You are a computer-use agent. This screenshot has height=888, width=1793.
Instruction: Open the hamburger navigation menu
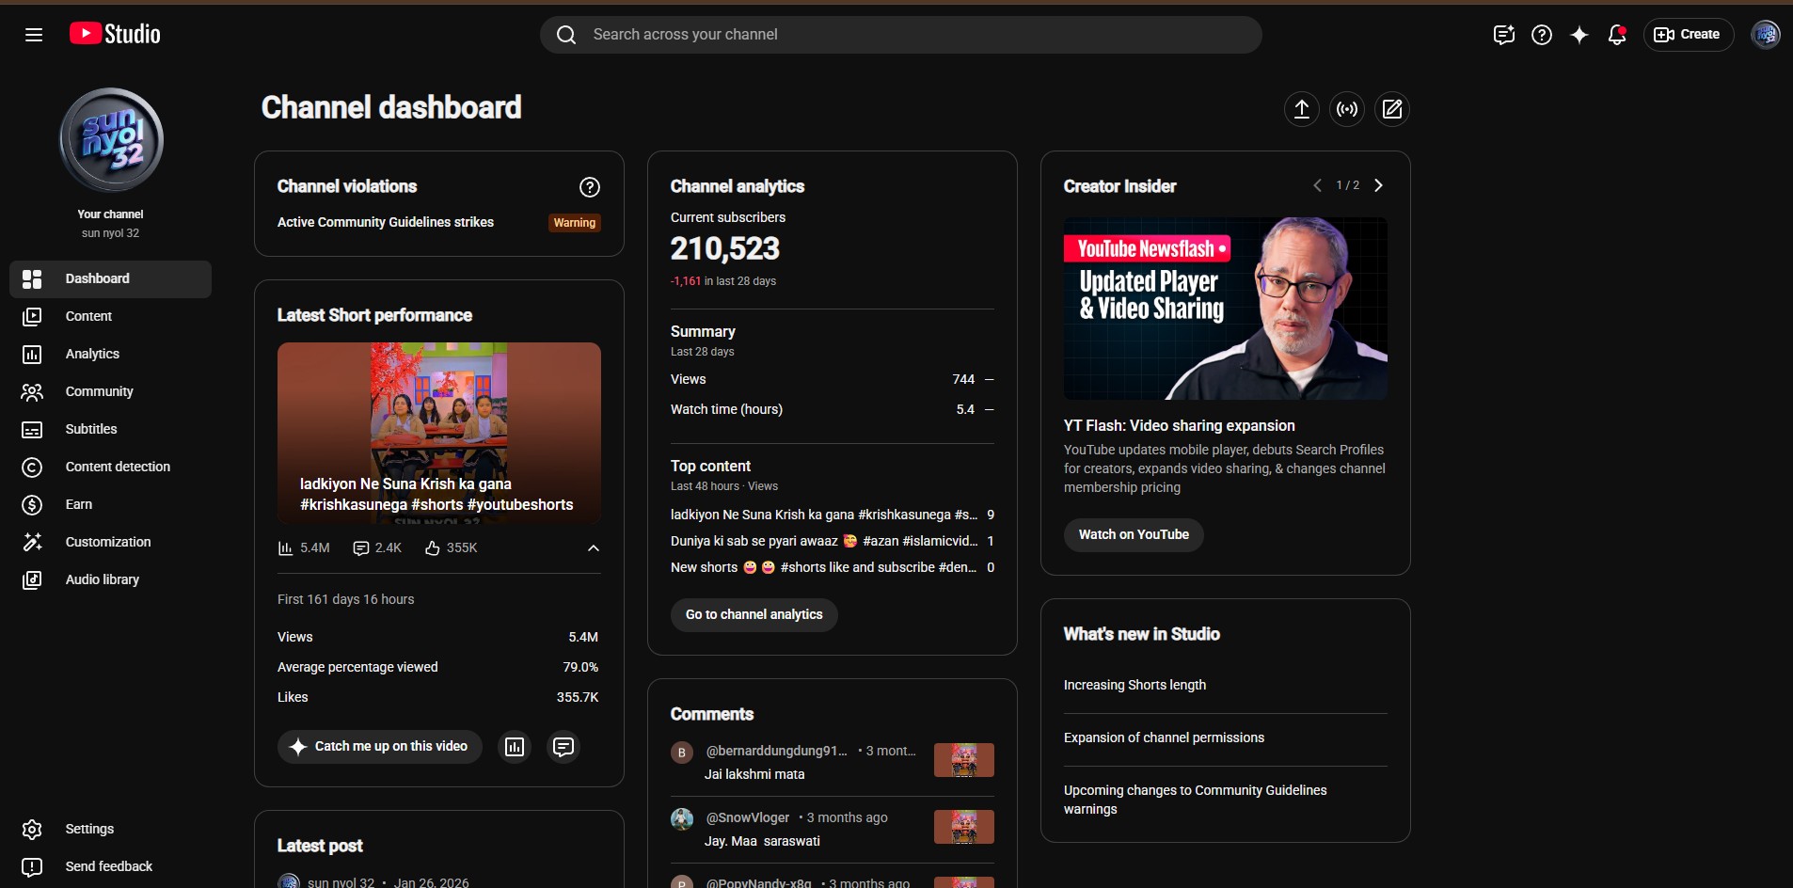coord(34,35)
